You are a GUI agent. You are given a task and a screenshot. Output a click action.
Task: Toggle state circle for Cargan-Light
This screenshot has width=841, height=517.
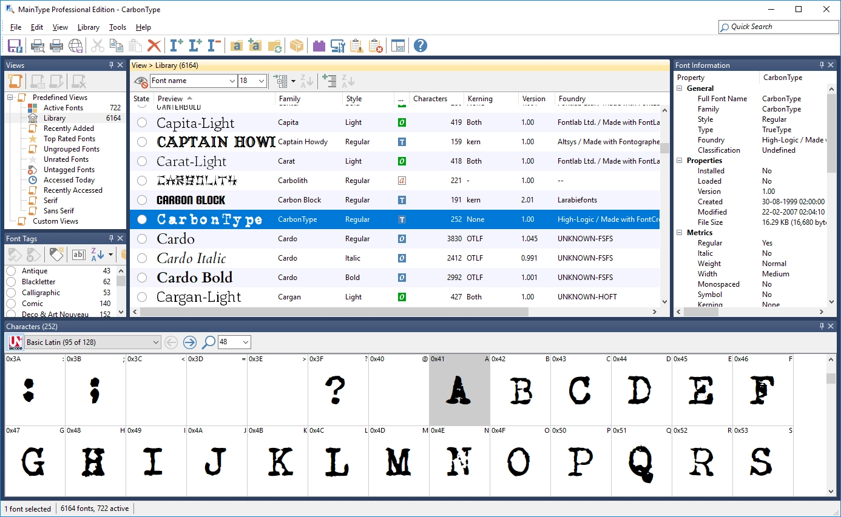coord(142,297)
